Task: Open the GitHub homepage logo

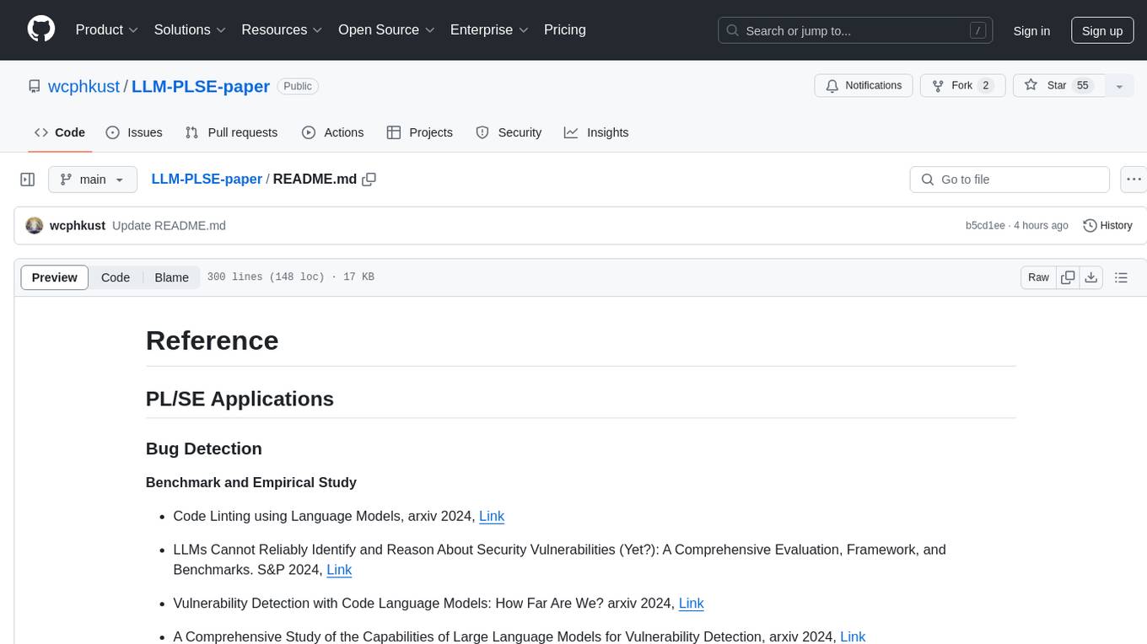Action: [x=41, y=30]
